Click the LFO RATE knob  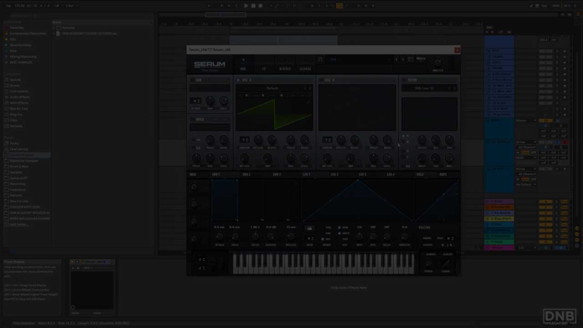click(359, 236)
